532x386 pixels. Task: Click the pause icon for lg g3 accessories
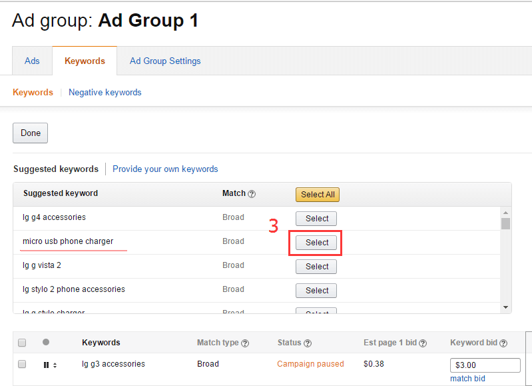tap(46, 365)
